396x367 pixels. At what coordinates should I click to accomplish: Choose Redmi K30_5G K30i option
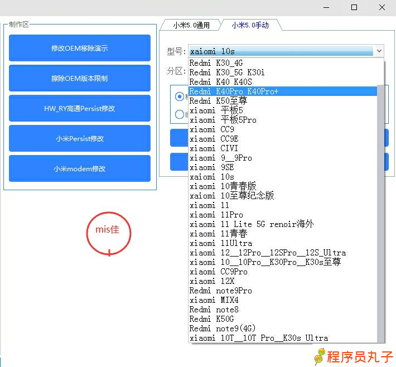coord(283,73)
